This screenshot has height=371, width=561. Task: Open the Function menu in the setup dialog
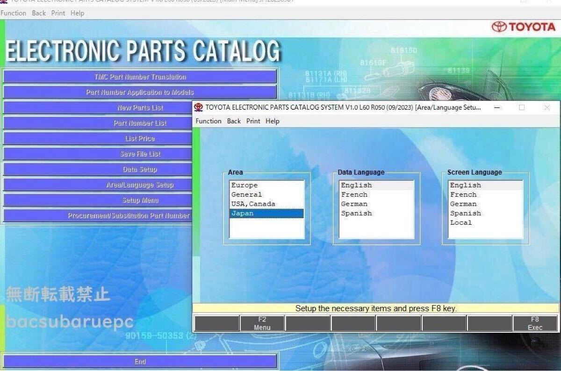pos(209,121)
